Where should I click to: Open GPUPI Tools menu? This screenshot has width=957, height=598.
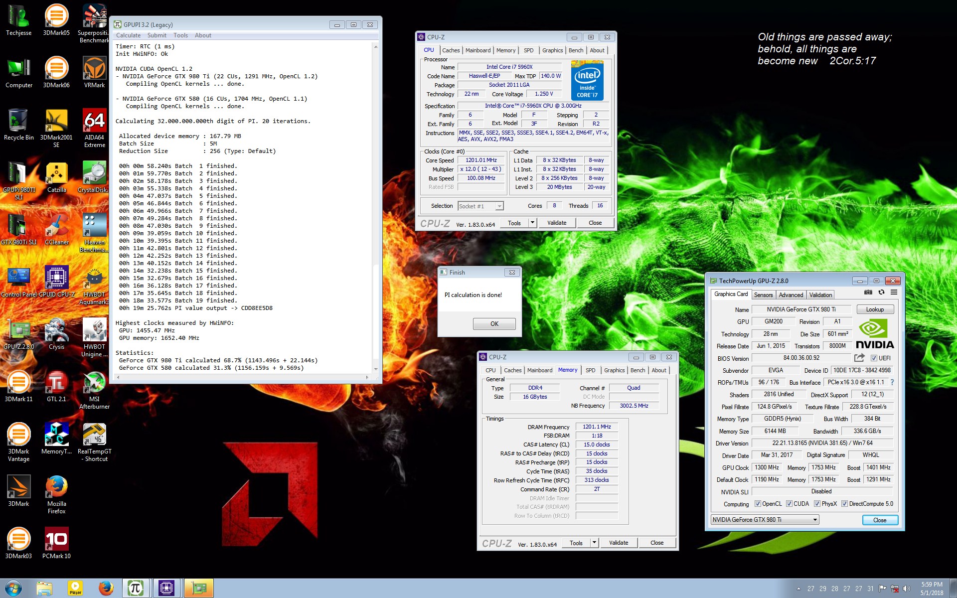(180, 35)
